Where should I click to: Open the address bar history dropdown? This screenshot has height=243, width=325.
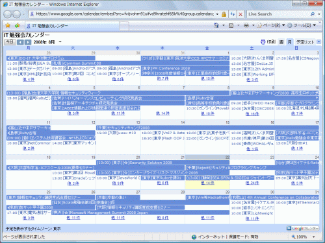tap(217, 14)
